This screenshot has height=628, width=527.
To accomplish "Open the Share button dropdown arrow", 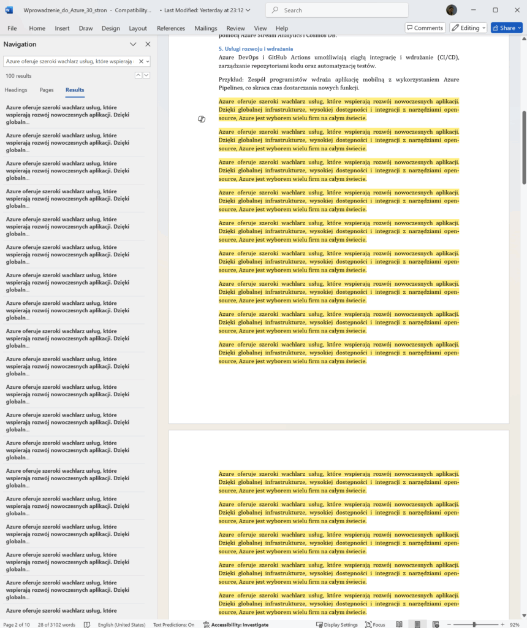I will coord(520,28).
